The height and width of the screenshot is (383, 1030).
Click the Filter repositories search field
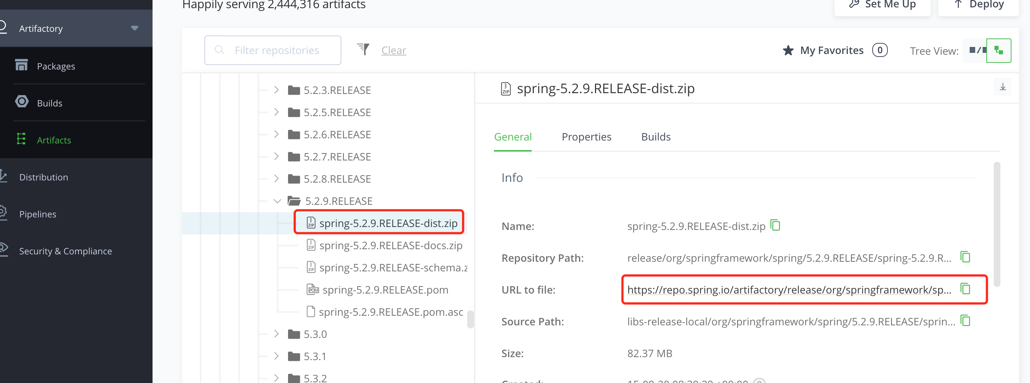point(273,50)
